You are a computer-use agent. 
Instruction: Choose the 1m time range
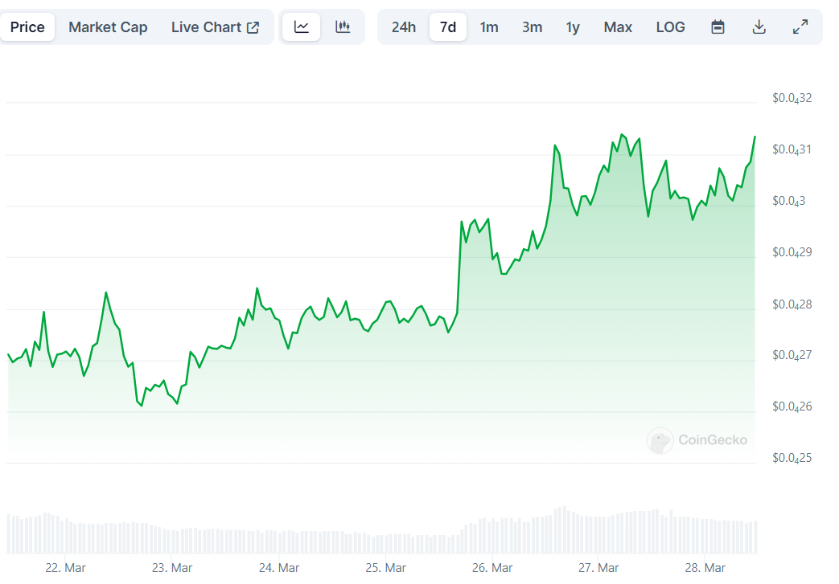point(489,27)
